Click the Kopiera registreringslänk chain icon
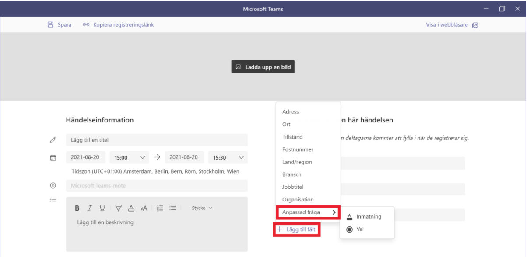 (86, 25)
